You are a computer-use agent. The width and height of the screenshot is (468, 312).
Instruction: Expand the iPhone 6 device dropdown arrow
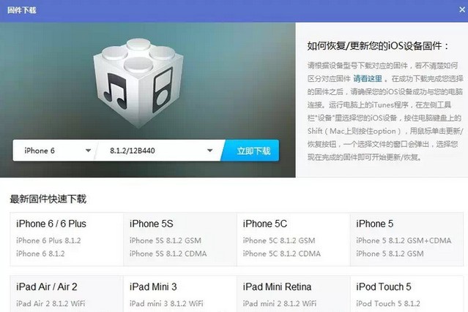coord(88,151)
